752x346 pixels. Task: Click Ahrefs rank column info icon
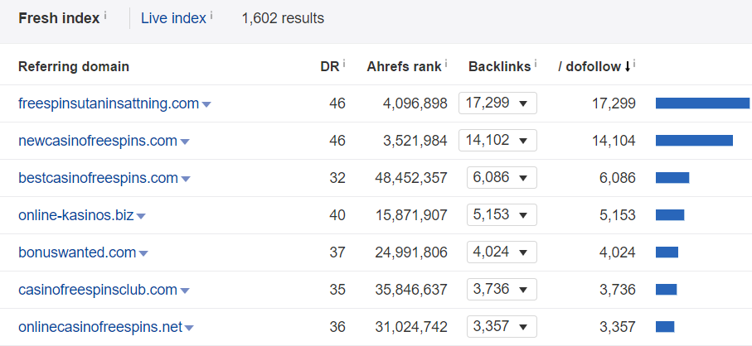446,64
